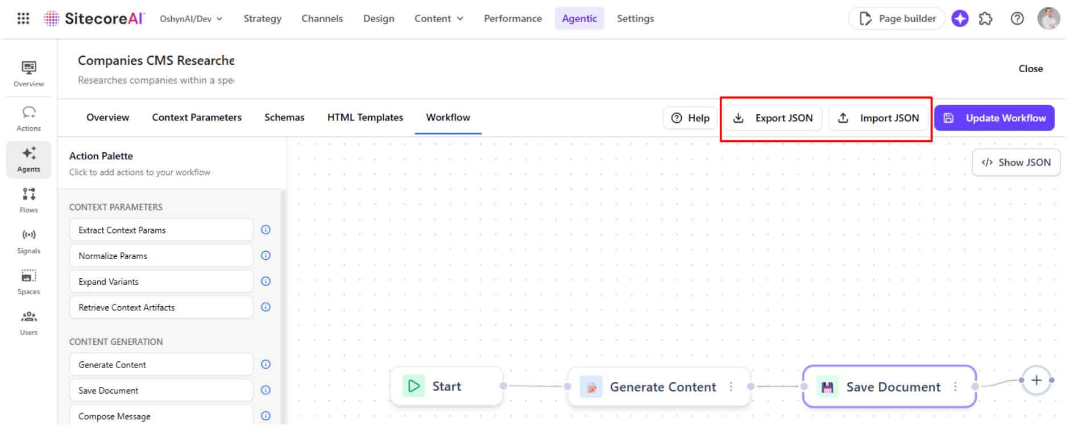Expand the OshynAI/Dev environment dropdown
Viewport: 1070px width, 442px height.
[191, 19]
